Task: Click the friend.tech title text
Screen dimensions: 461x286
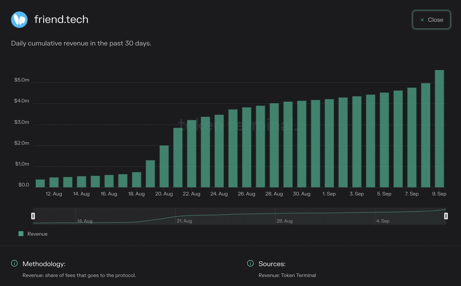Action: (x=61, y=19)
